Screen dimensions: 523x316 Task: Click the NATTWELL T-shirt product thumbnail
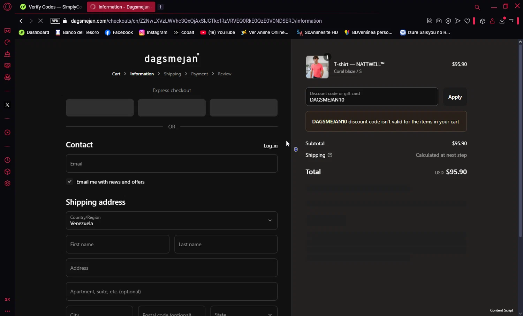coord(317,67)
